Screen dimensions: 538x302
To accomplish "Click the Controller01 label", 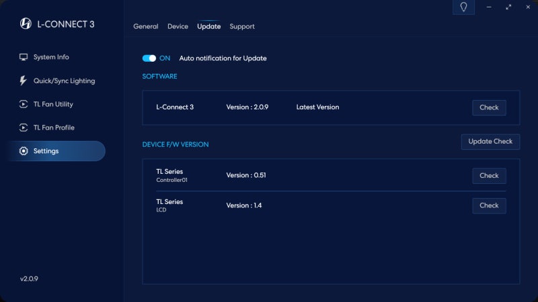I will coord(171,180).
